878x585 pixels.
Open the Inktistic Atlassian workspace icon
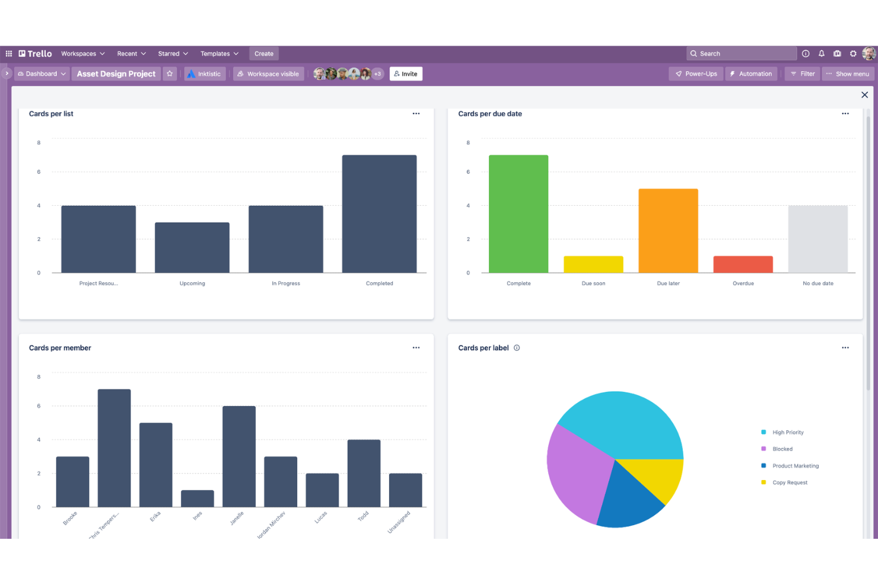[x=191, y=73]
